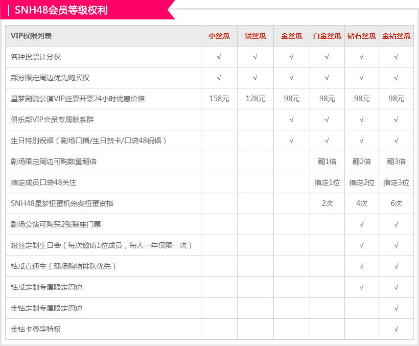Viewport: 419px width, 346px height.
Task: Select the 星梦剧院公演VIP座票 discount price row label
Action: 78,99
